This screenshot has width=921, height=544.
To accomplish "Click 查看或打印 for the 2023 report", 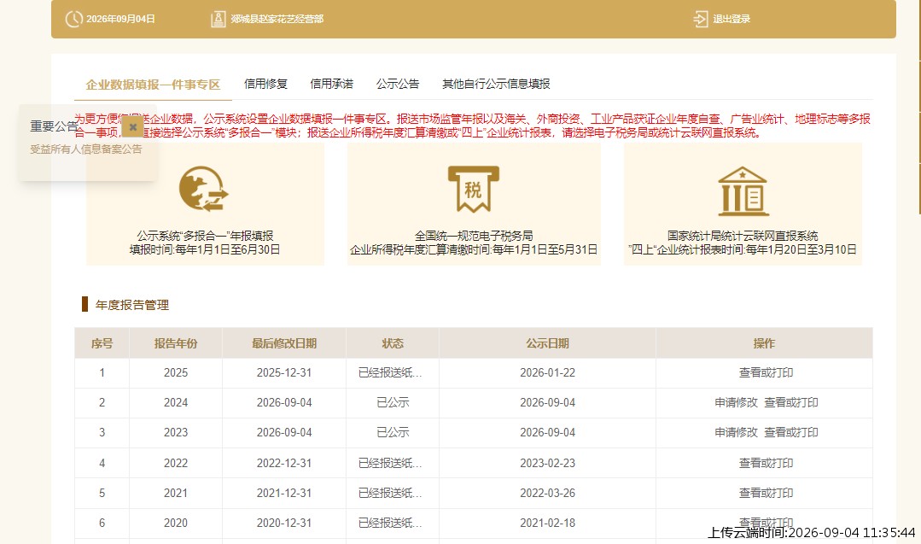I will 791,432.
